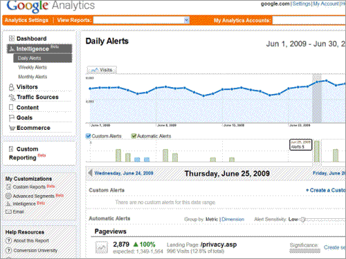Viewport: 346px width, 259px height.
Task: Click the My Account link at top
Action: 326,3
